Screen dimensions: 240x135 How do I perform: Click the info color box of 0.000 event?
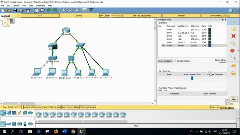(210, 30)
